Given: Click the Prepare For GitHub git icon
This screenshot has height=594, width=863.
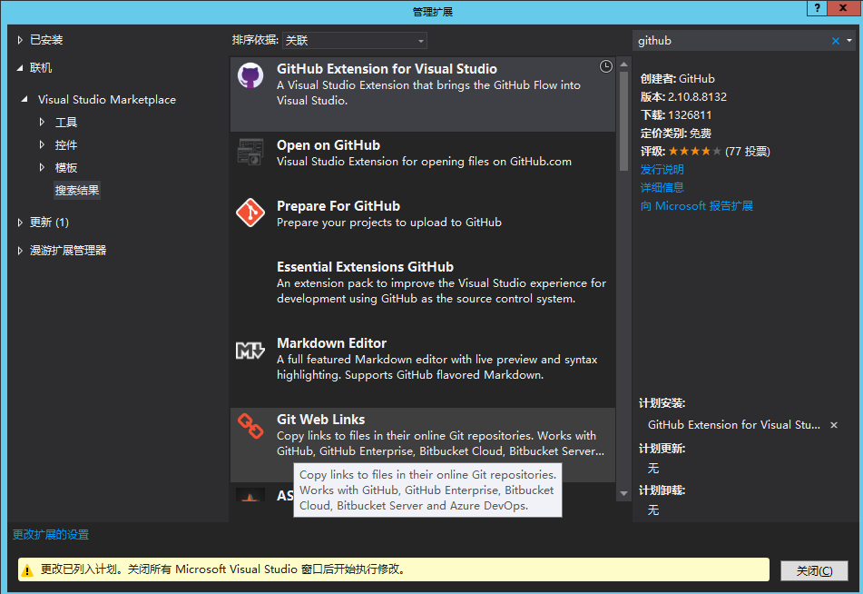Looking at the screenshot, I should click(250, 213).
